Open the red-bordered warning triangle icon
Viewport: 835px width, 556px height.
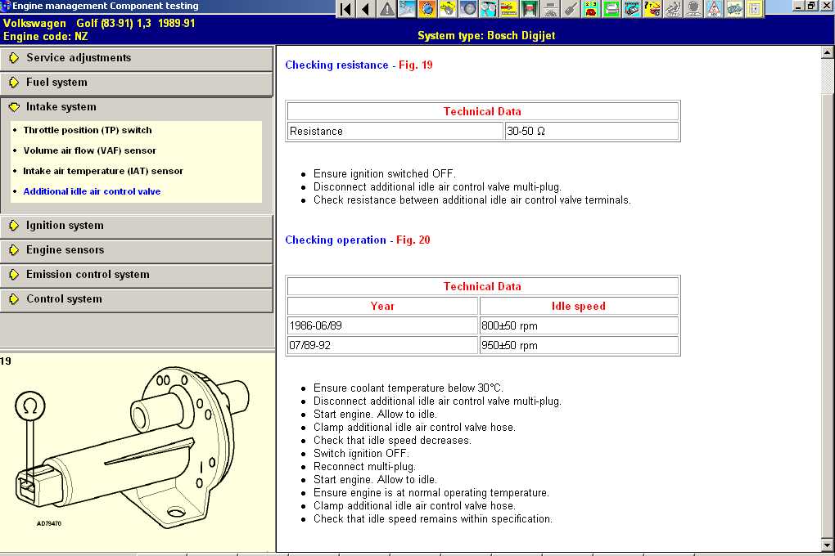point(714,8)
